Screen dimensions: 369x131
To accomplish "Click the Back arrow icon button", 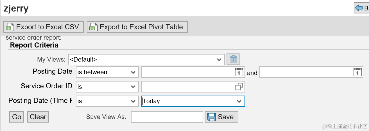I will tap(359, 8).
